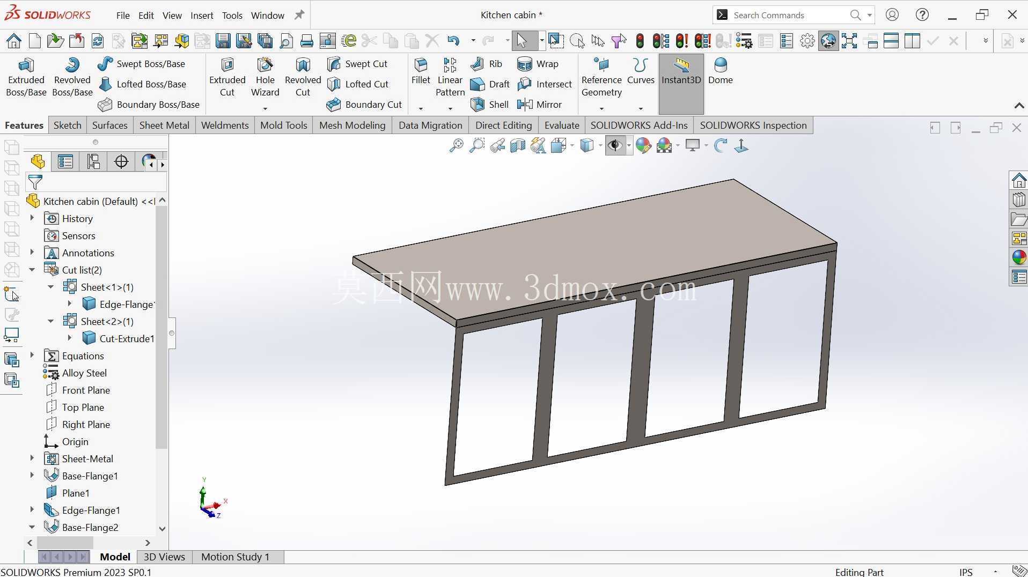Create a New document from the toolbar
The image size is (1028, 577).
pos(35,41)
